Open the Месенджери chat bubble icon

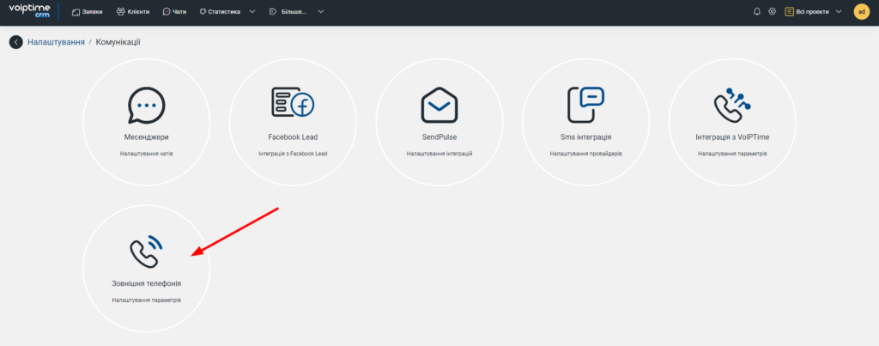click(x=146, y=106)
